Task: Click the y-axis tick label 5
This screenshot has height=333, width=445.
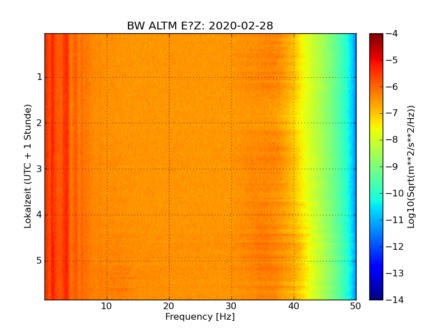Action: (x=39, y=260)
